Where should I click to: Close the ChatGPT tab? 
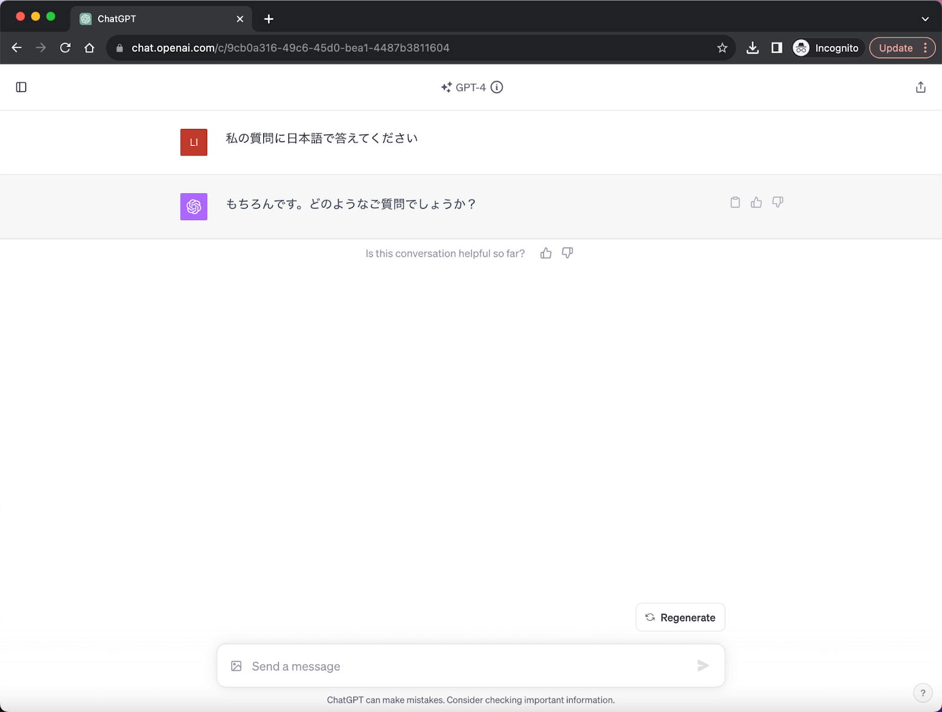click(x=240, y=19)
